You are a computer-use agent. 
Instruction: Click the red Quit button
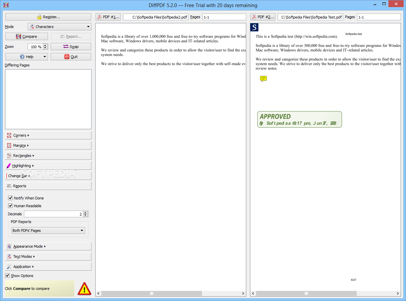coord(71,57)
